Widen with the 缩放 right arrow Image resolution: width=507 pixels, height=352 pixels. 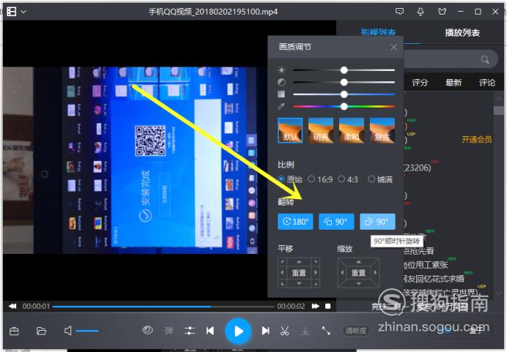[x=375, y=272]
